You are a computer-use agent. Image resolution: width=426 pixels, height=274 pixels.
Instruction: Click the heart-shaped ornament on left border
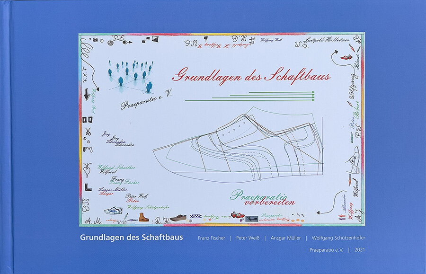point(87,169)
